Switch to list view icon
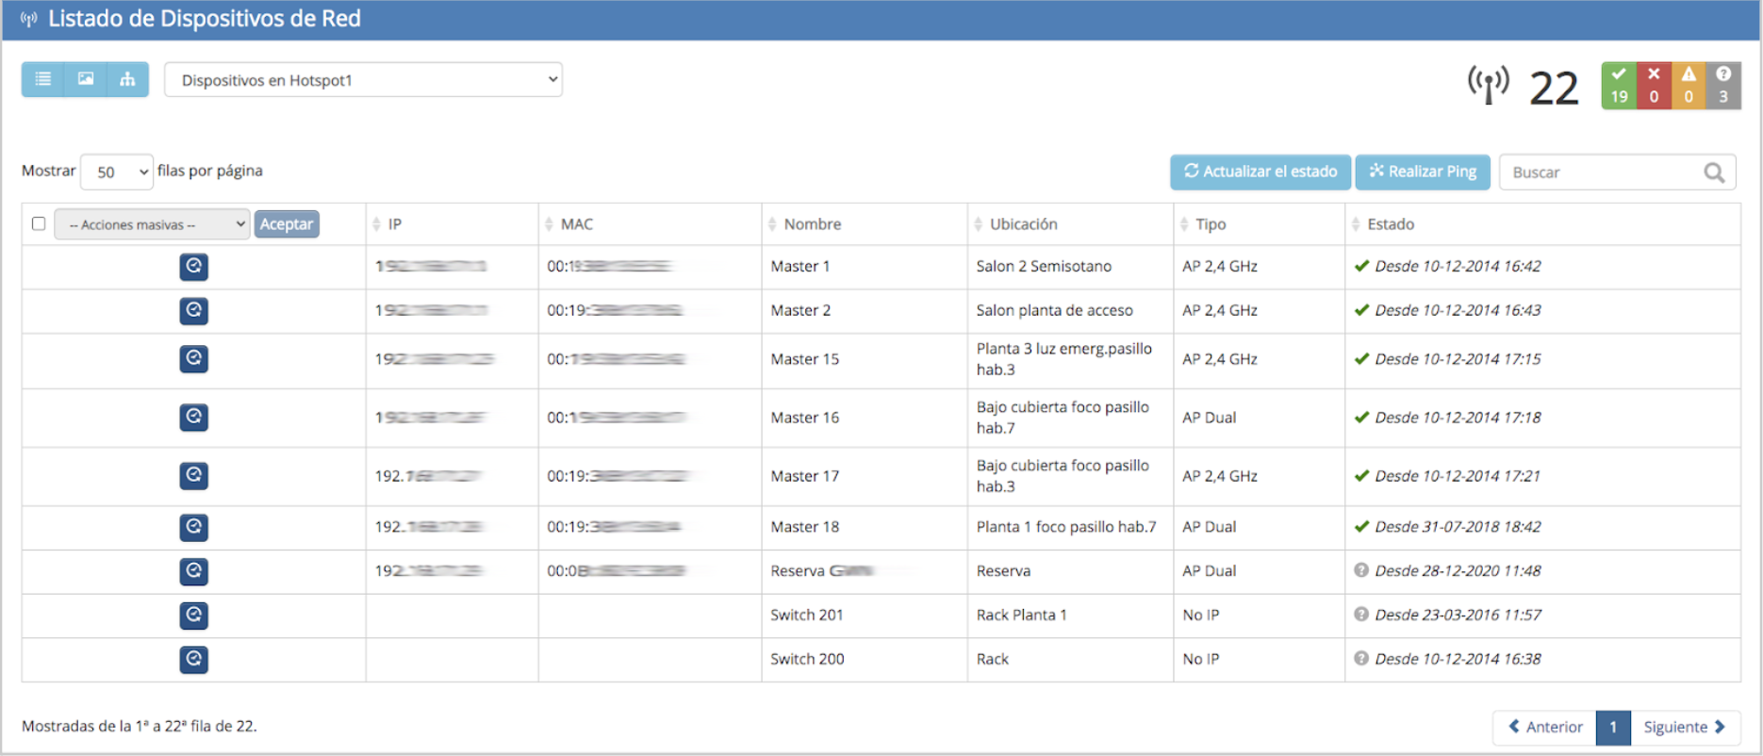 coord(42,79)
